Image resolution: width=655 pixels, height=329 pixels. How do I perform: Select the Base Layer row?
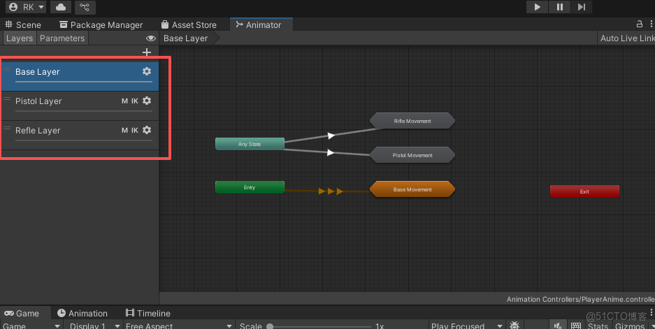80,76
